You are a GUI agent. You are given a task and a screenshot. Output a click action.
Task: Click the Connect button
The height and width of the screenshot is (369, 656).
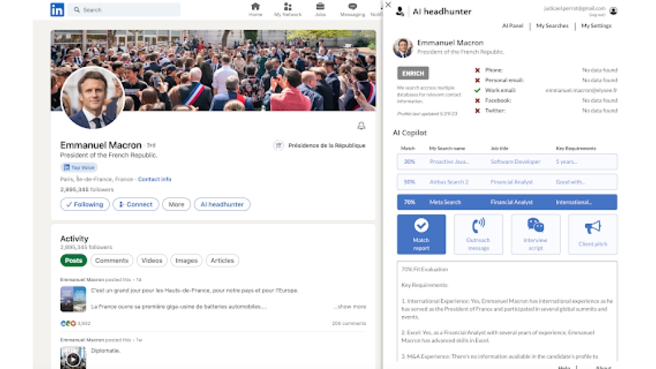[136, 204]
